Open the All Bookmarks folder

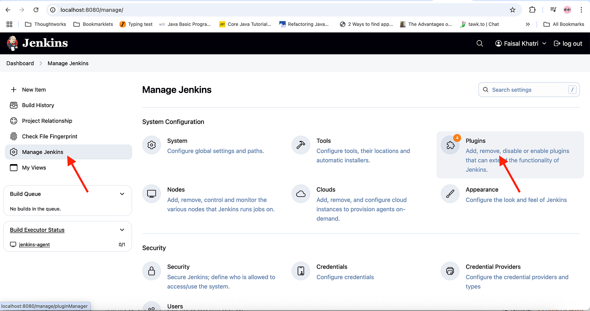(x=564, y=24)
